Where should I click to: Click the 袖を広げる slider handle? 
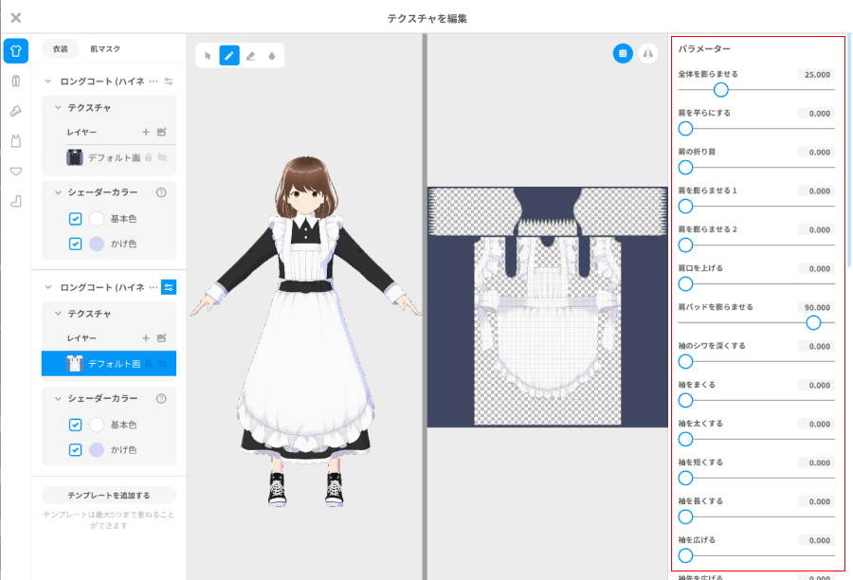(685, 555)
